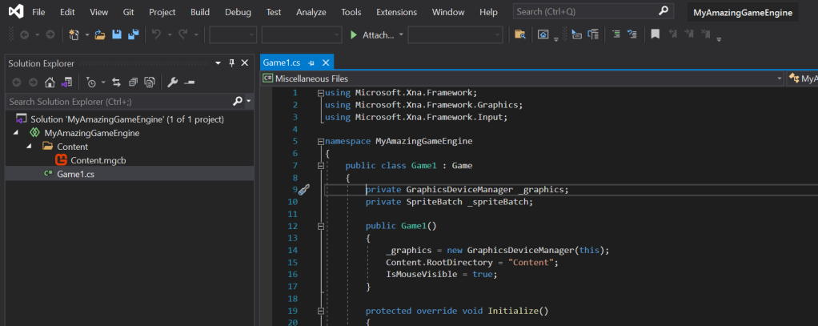818x326 pixels.
Task: Open the View menu
Action: point(99,12)
